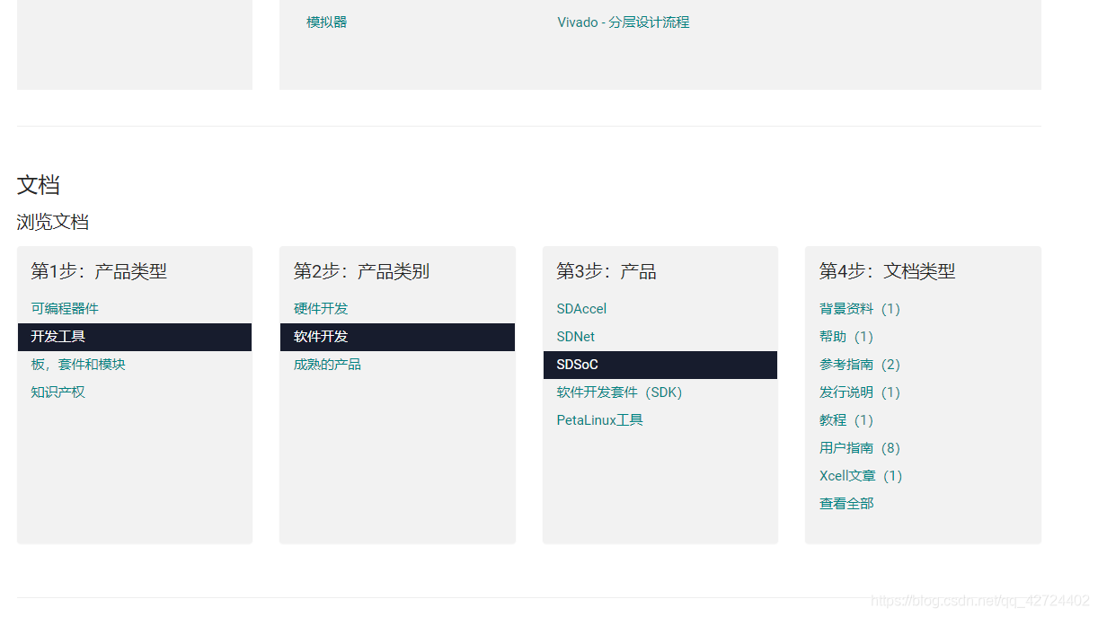
Task: Select 可编程器件 product type
Action: tap(65, 309)
